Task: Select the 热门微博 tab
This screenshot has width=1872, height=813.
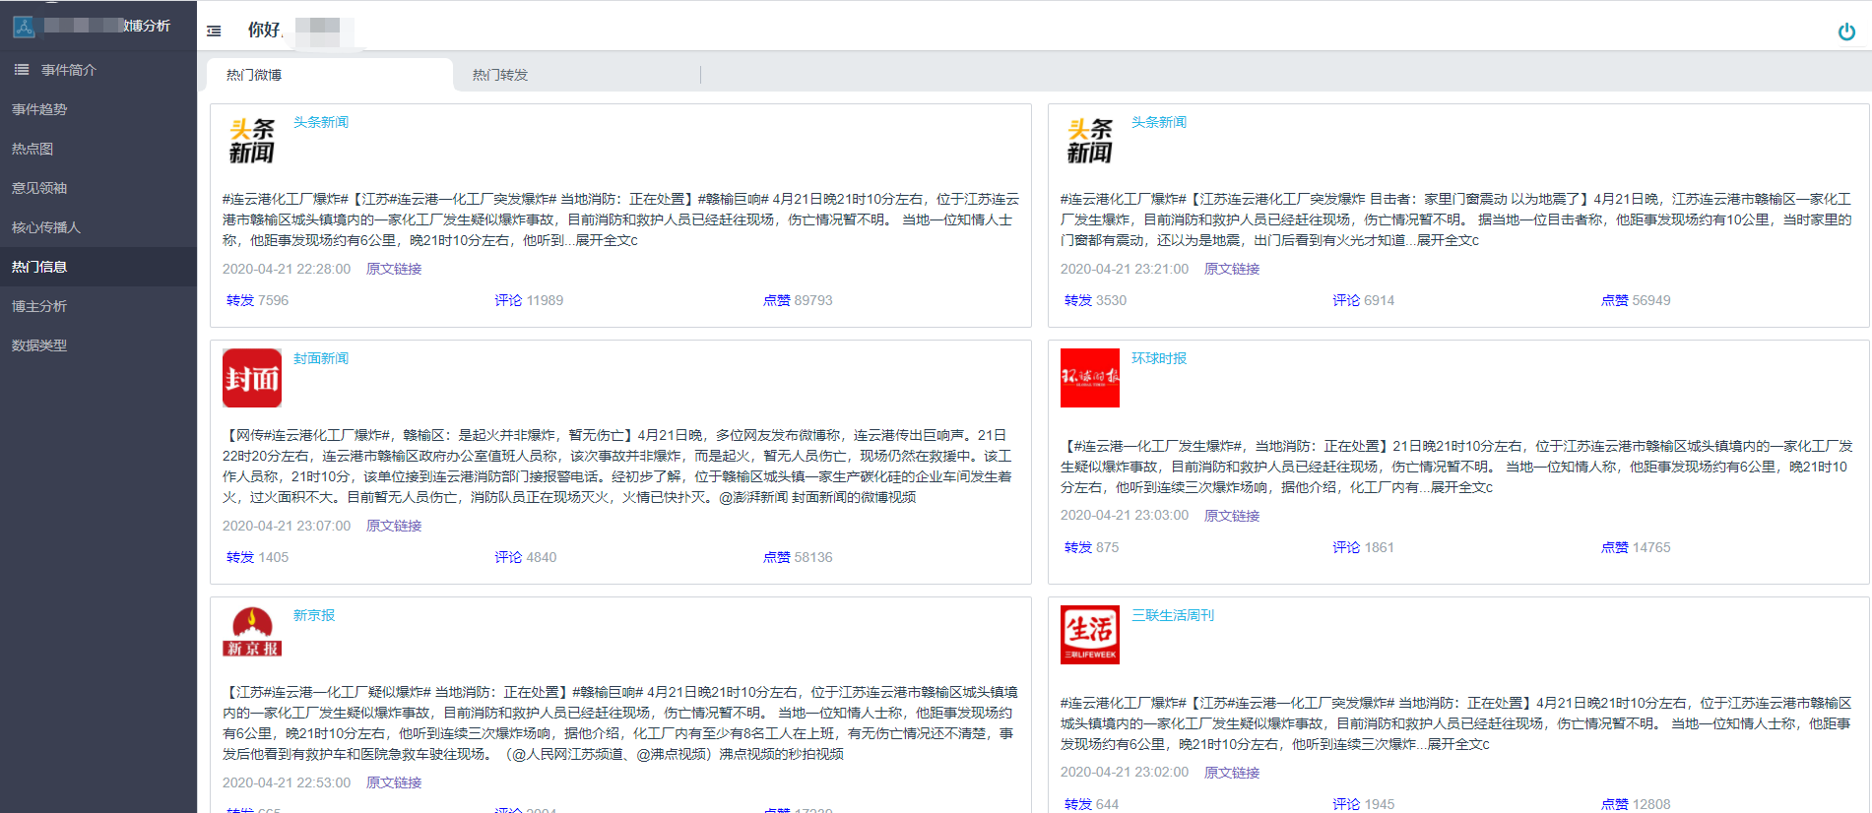Action: coord(254,75)
